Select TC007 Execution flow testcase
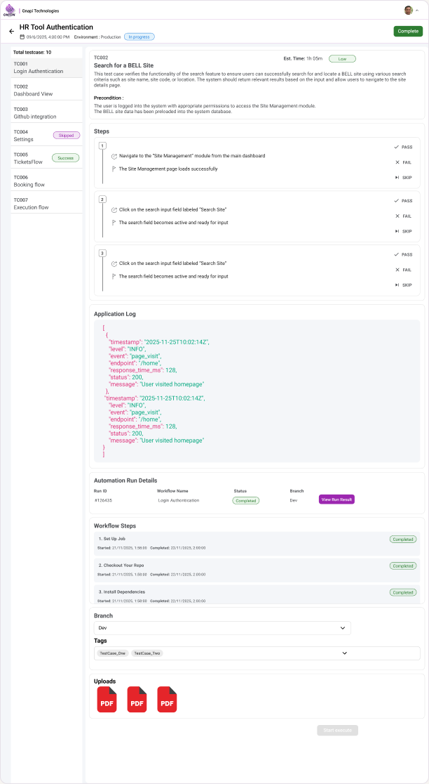Viewport: 429px width, 784px height. point(47,204)
